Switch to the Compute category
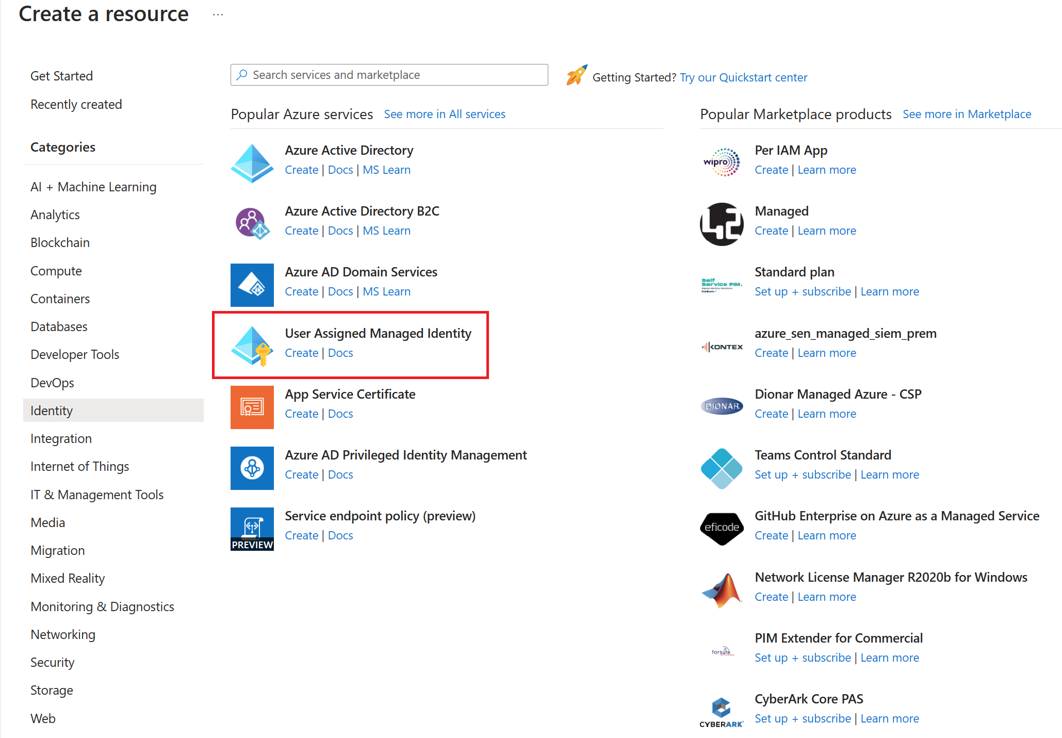The image size is (1062, 738). pos(56,270)
